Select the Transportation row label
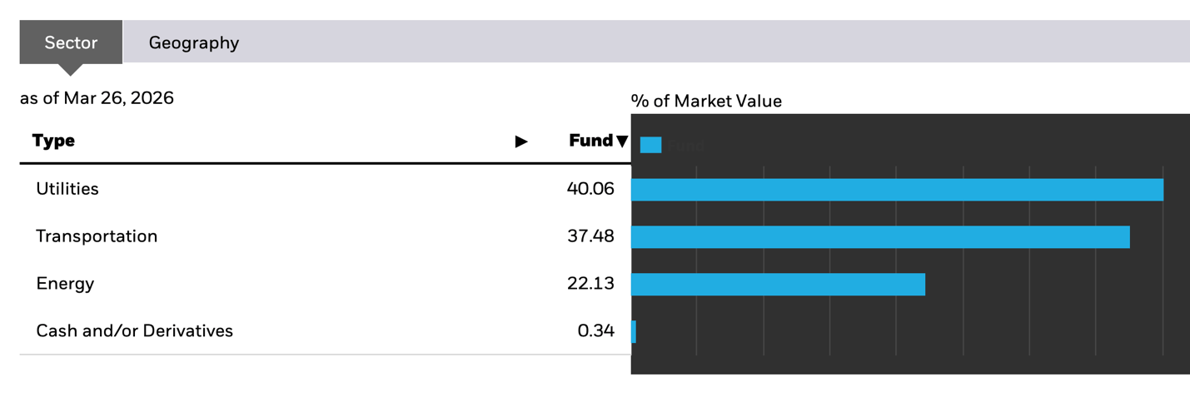 [97, 236]
